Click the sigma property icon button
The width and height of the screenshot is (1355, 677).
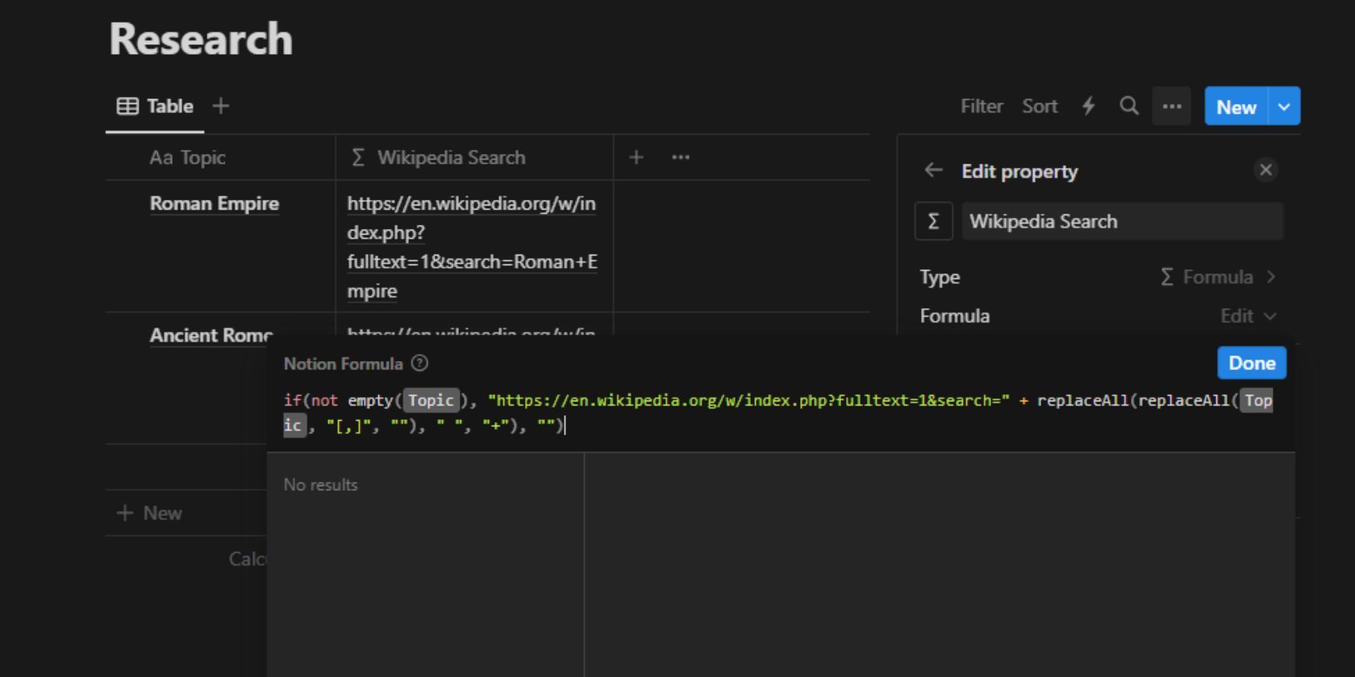[x=933, y=222]
